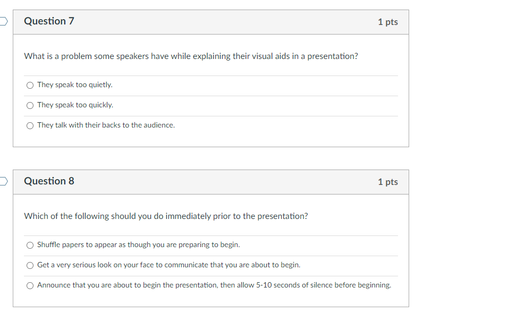Choose "They talk with their backs to the audience."

pos(30,125)
